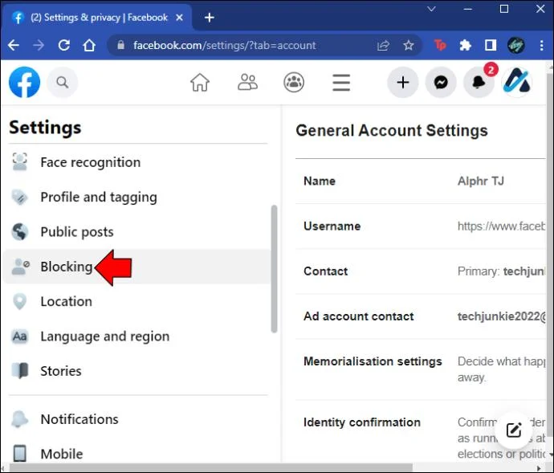Open the hamburger menu icon
Viewport: 554px width, 473px height.
point(341,83)
